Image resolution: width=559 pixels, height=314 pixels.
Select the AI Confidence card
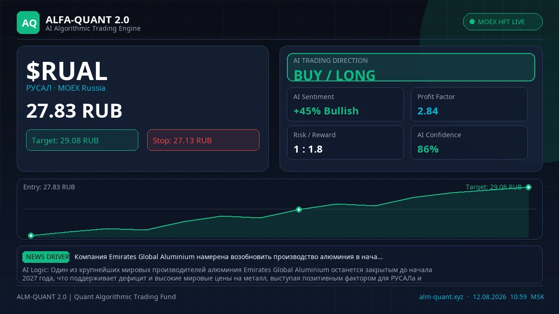pyautogui.click(x=469, y=143)
